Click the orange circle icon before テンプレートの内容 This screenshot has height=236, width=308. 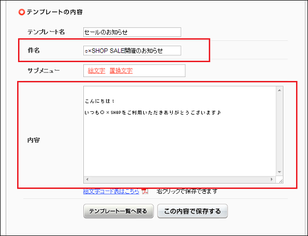coord(22,12)
